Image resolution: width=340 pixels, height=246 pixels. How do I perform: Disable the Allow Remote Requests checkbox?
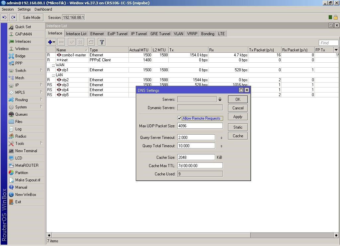179,118
